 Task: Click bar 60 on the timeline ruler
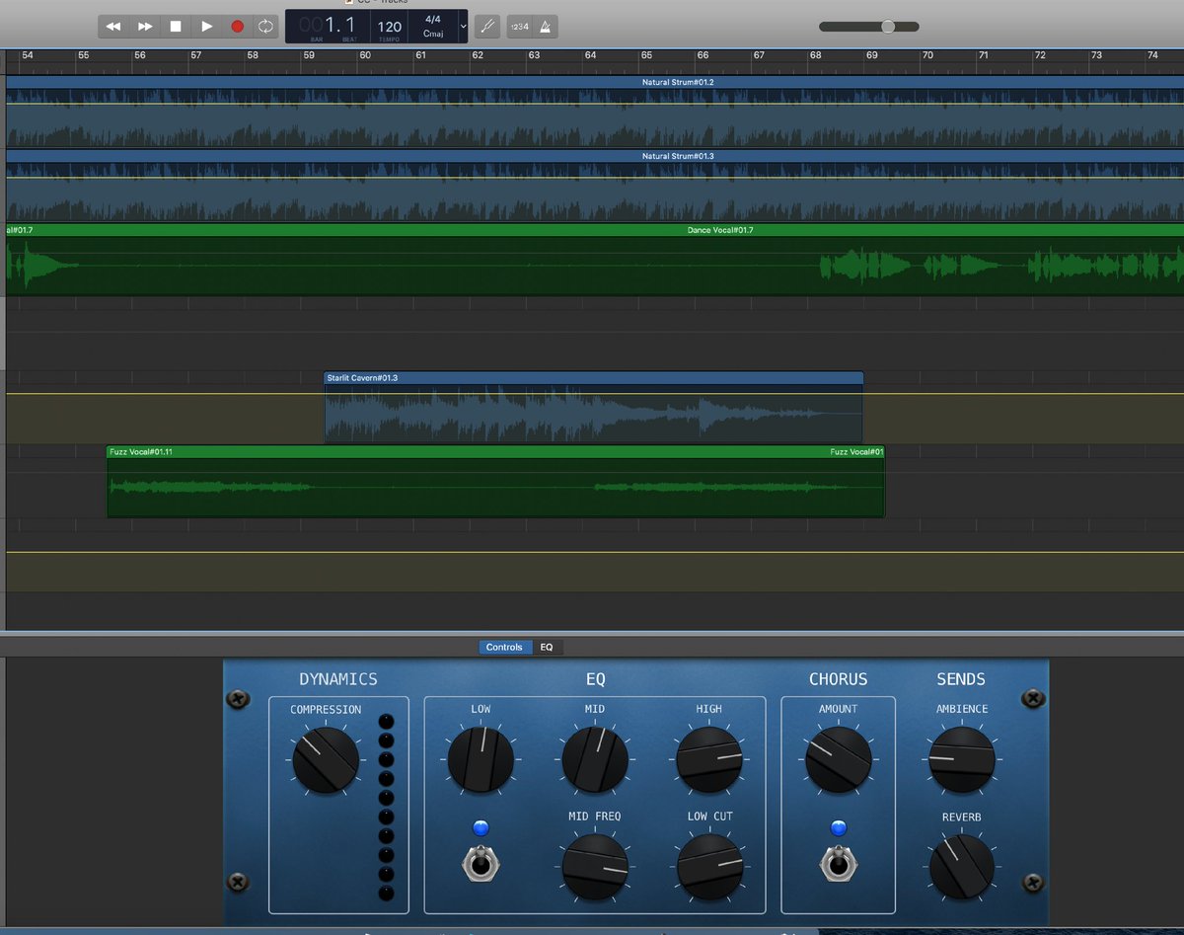(x=365, y=55)
